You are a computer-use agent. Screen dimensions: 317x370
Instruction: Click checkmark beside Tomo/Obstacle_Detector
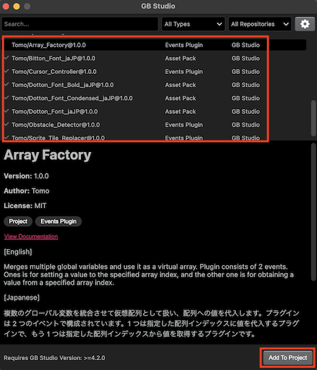pos(6,125)
